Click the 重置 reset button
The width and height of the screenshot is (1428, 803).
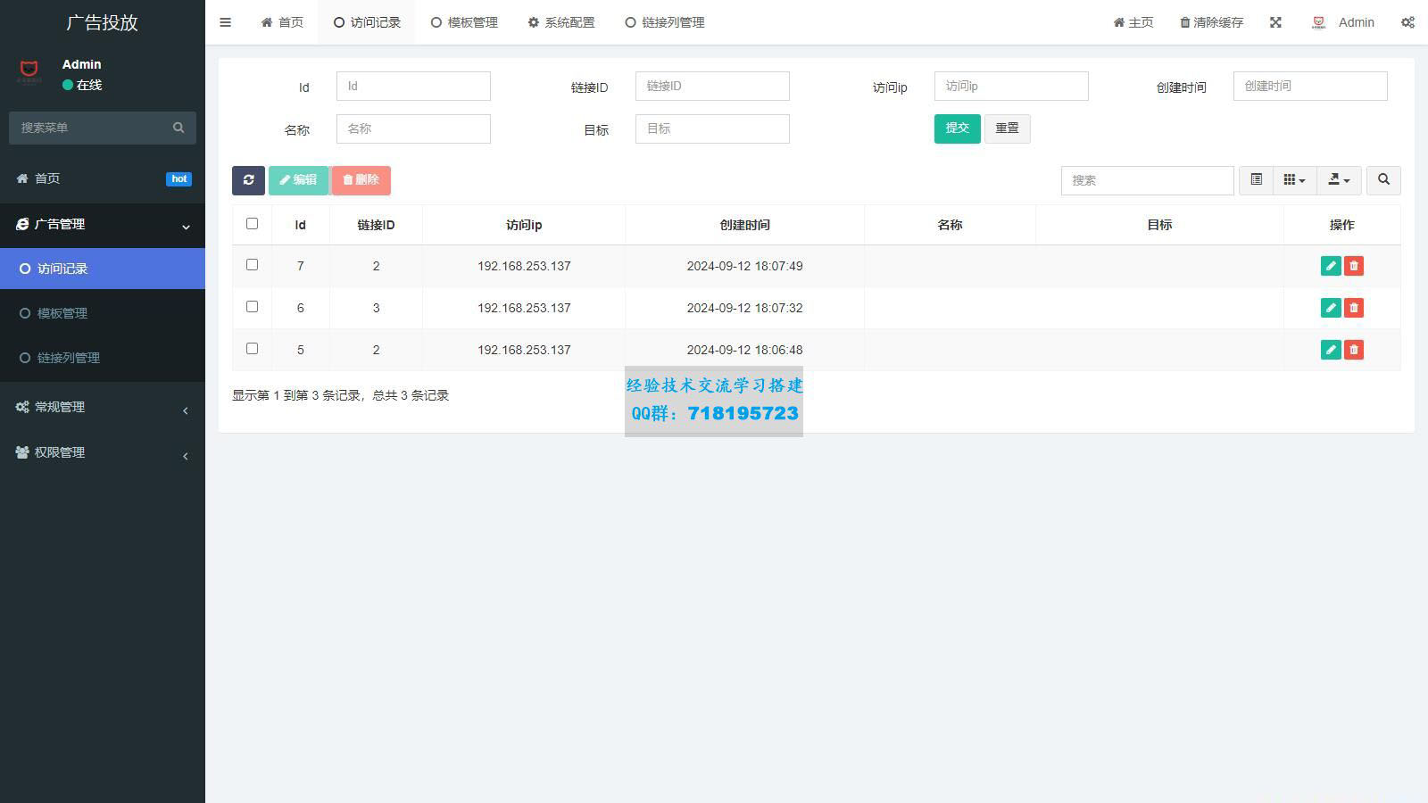tap(1007, 128)
